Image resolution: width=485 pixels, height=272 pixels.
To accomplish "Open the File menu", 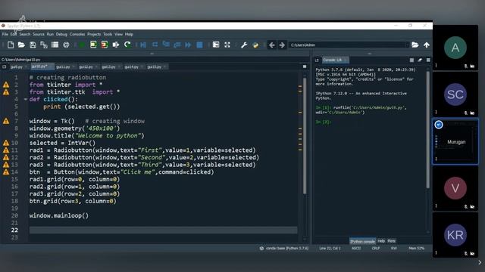I will click(5, 34).
